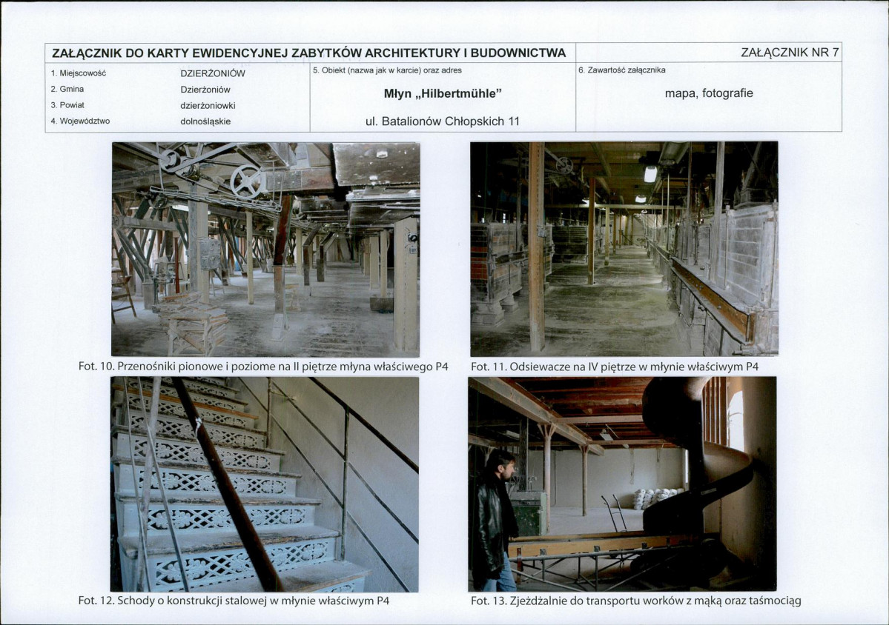Click the 'ZAŁĄCZNIK NR 7' header text

(790, 53)
